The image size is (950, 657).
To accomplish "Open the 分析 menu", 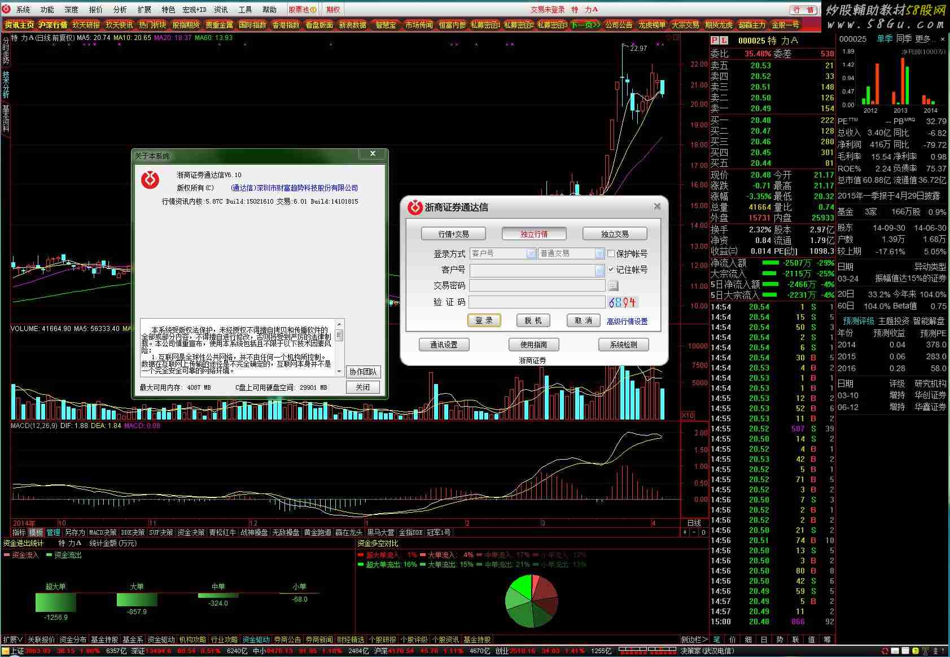I will [x=120, y=10].
